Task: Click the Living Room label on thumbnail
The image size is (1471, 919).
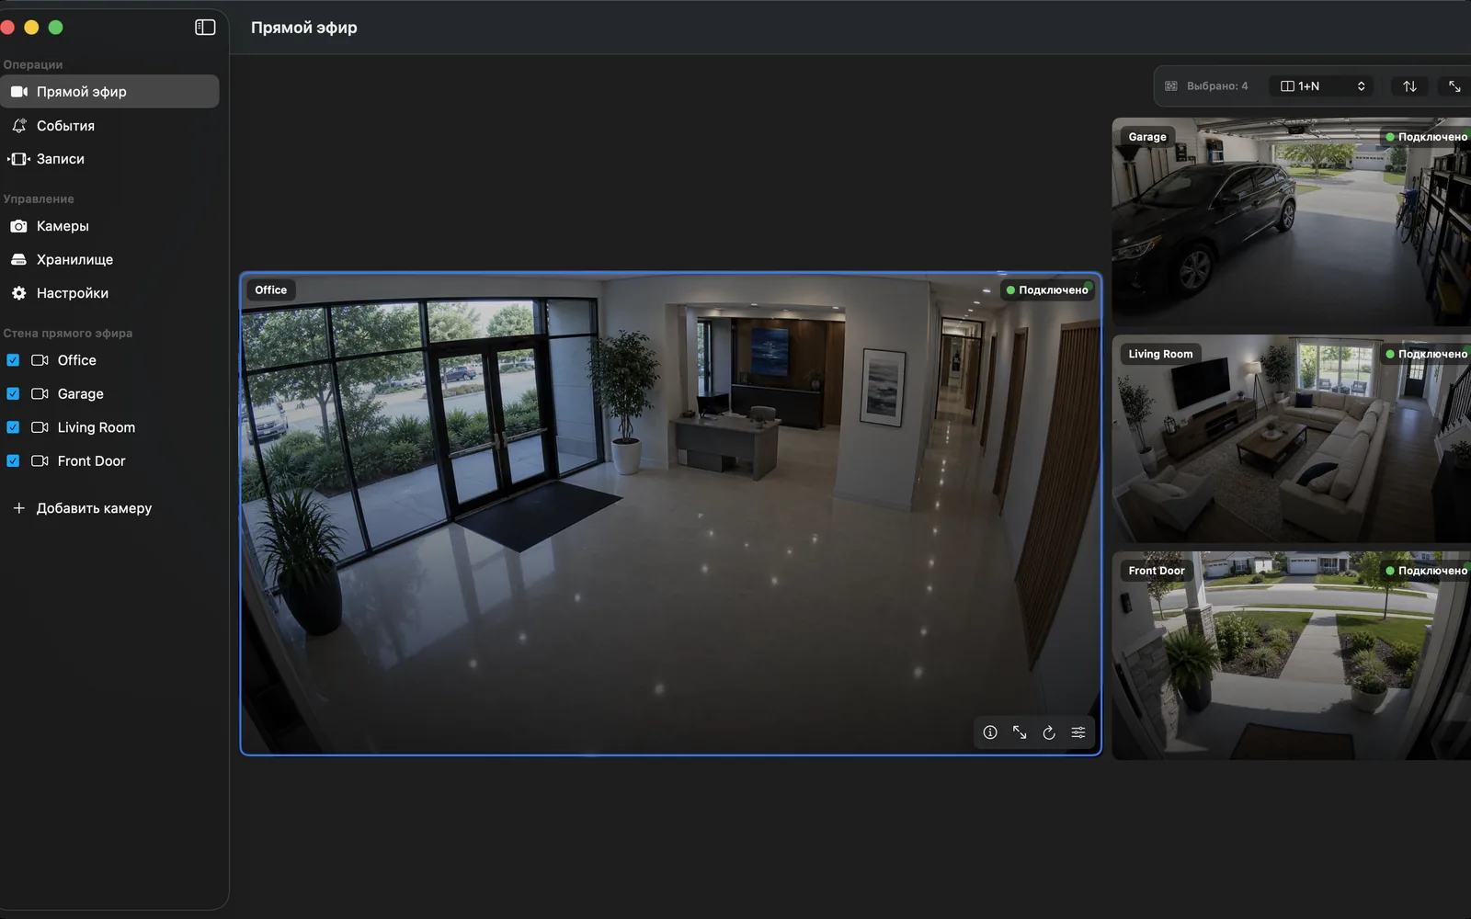Action: pyautogui.click(x=1160, y=354)
